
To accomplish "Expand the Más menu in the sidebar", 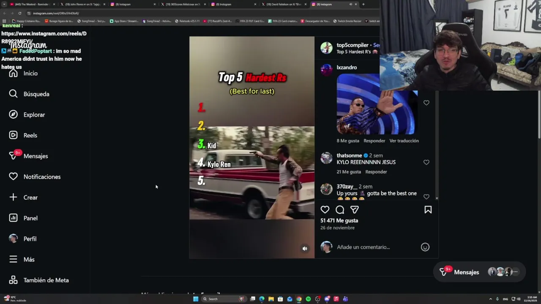I will coord(22,260).
